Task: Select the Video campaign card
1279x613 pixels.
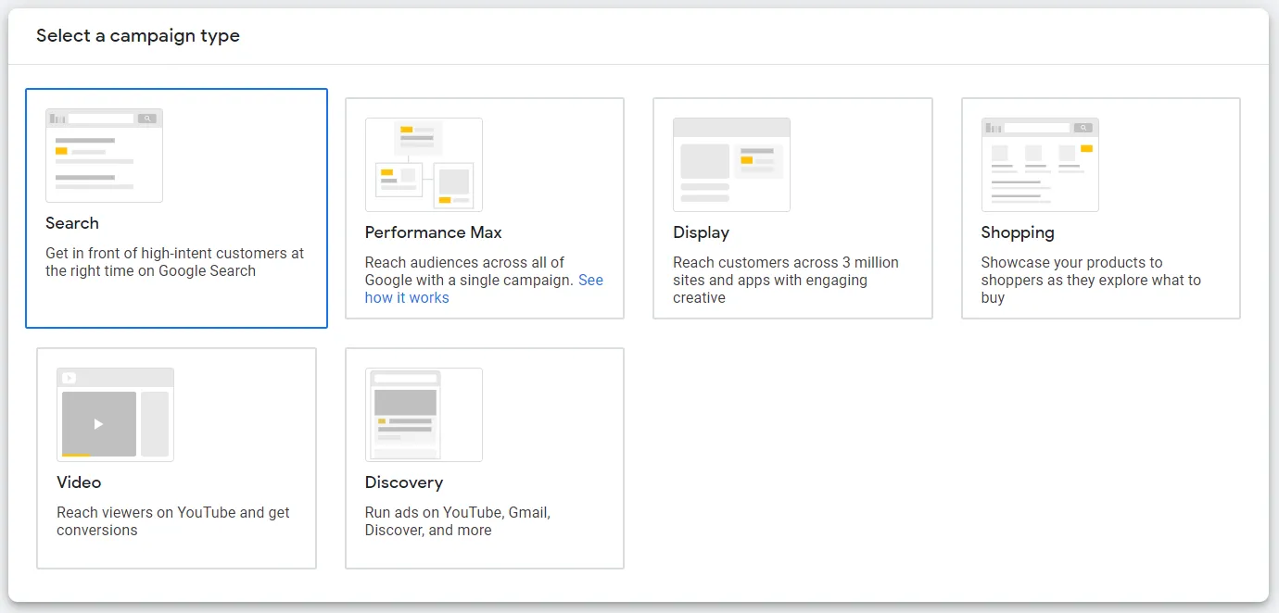Action: (x=176, y=457)
